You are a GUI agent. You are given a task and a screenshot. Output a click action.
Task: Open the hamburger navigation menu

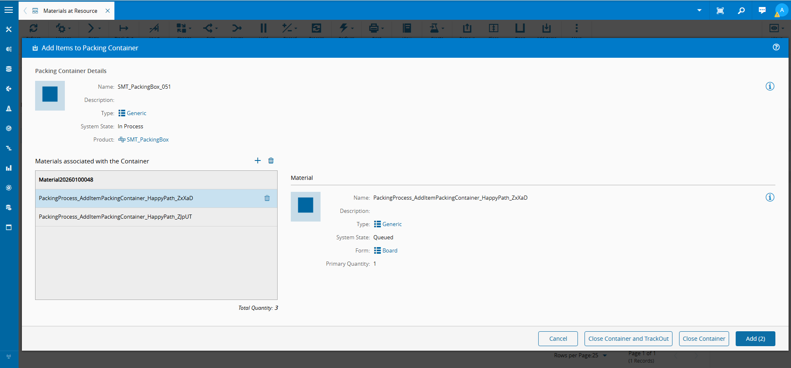click(9, 10)
